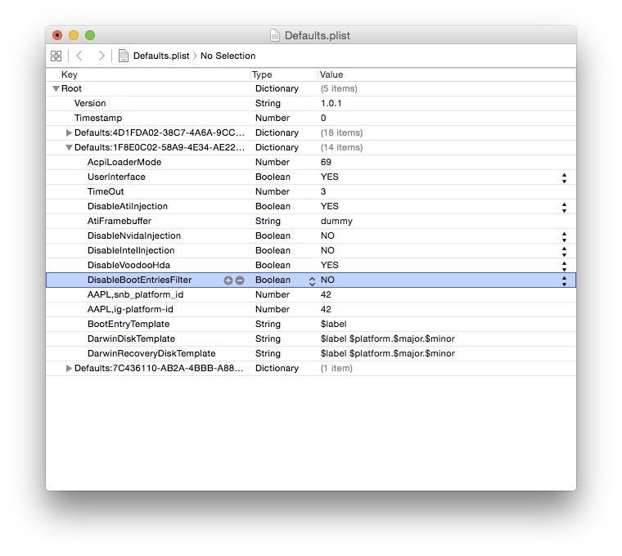Viewport: 622px width, 556px height.
Task: Click the Value column header
Action: tap(331, 74)
